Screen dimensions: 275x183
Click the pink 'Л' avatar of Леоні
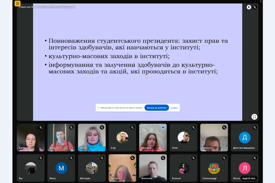[245, 168]
